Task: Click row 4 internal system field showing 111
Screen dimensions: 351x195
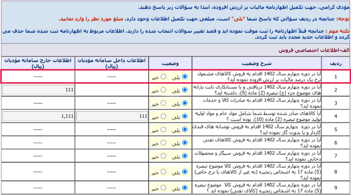Action: [x=112, y=116]
